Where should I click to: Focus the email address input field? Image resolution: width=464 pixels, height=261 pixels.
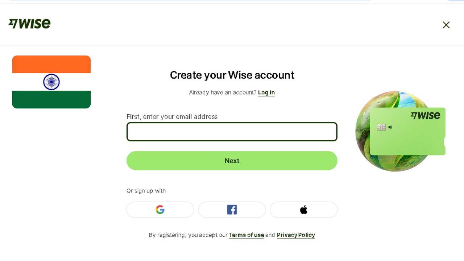(x=232, y=132)
